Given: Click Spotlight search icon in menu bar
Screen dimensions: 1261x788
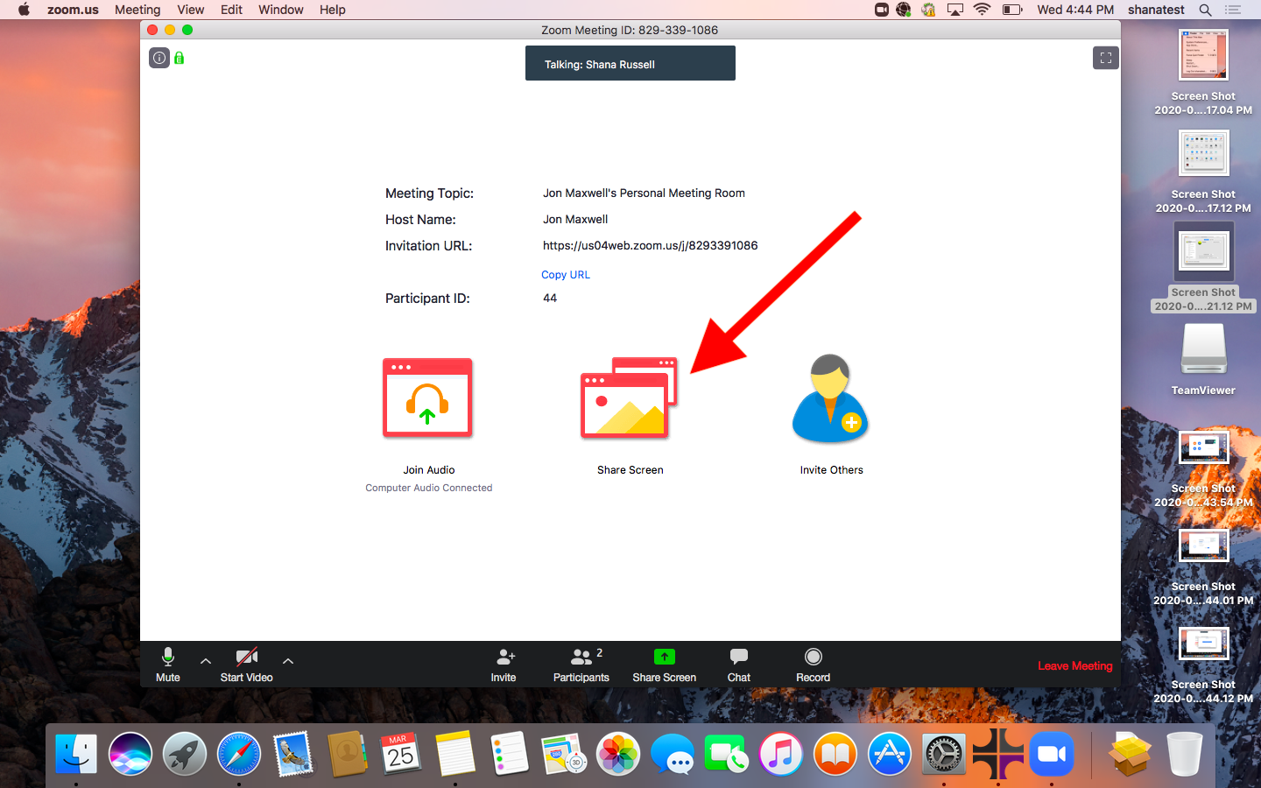Looking at the screenshot, I should point(1206,10).
